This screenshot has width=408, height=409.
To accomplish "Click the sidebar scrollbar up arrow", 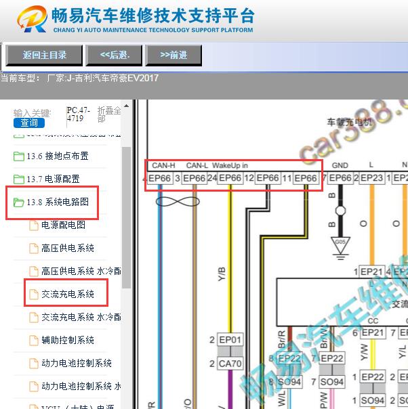I will pos(126,106).
